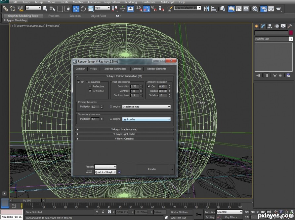Click Add Time Tag
Image resolution: width=295 pixels, height=220 pixels.
[178, 218]
